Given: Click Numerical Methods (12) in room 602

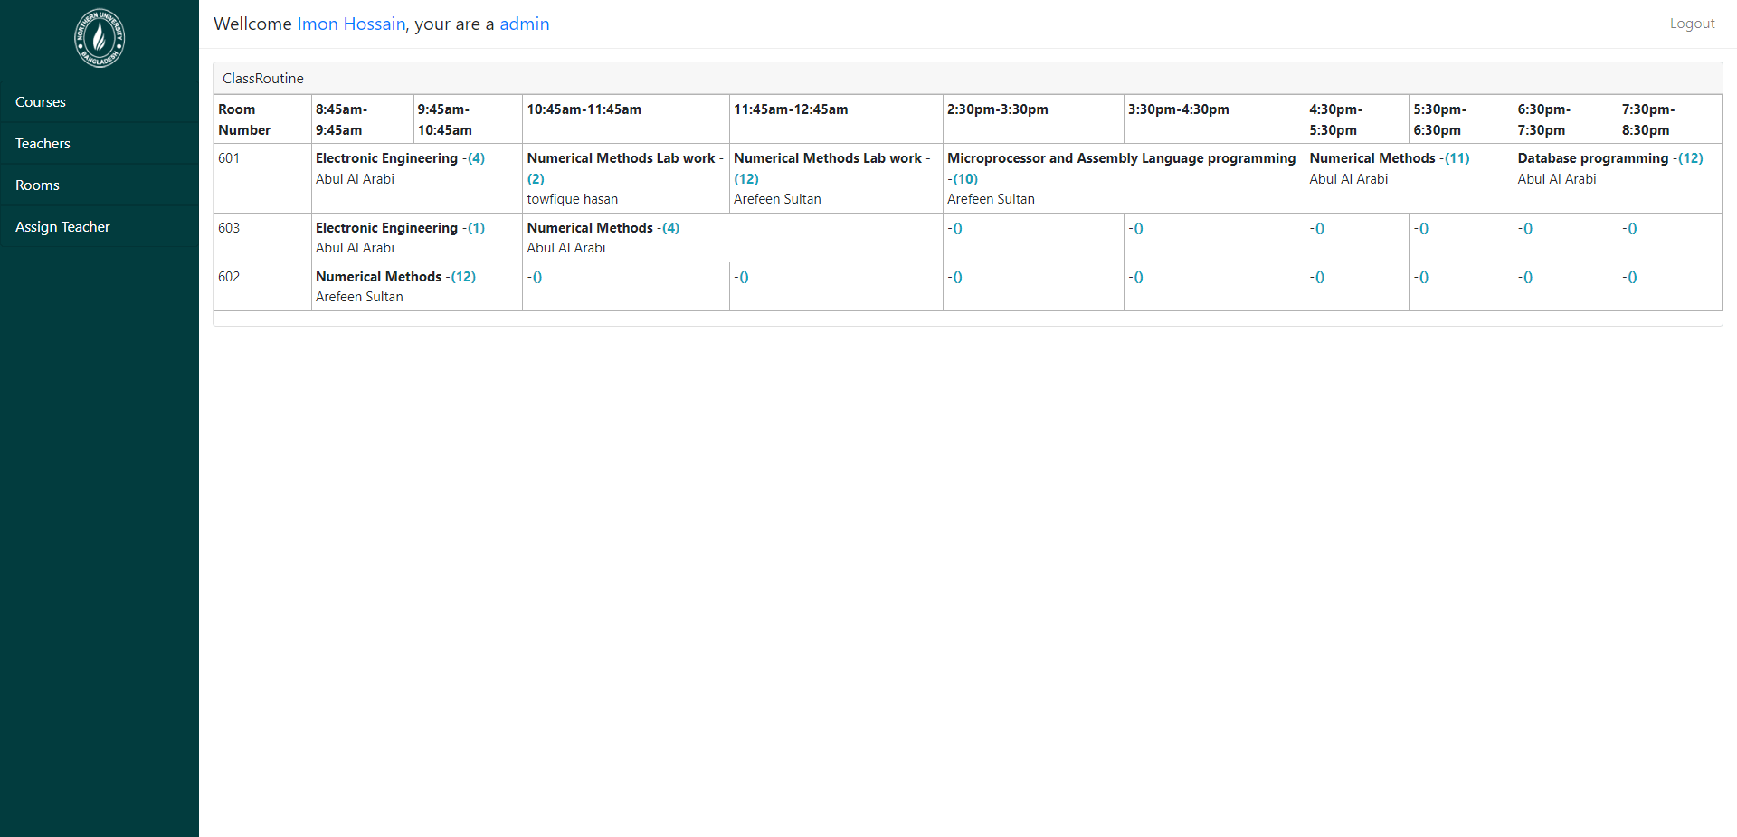Looking at the screenshot, I should point(463,277).
